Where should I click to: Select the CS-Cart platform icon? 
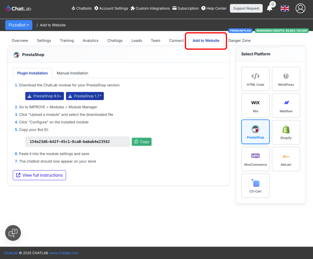[x=255, y=186]
